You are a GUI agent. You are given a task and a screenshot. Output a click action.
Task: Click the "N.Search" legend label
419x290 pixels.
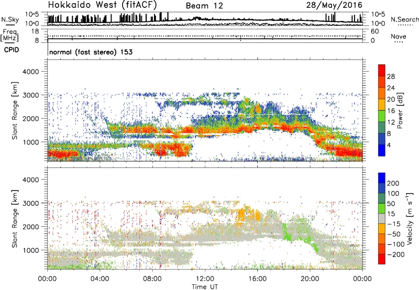point(404,19)
